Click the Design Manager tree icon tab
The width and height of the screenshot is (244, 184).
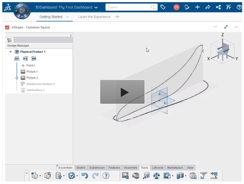[x=9, y=40]
